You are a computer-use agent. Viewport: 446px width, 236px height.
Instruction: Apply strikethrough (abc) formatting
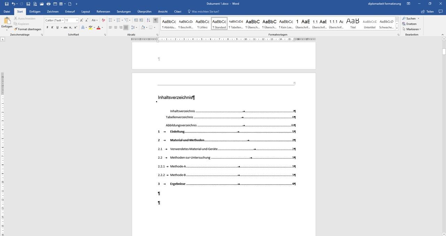tap(65, 27)
